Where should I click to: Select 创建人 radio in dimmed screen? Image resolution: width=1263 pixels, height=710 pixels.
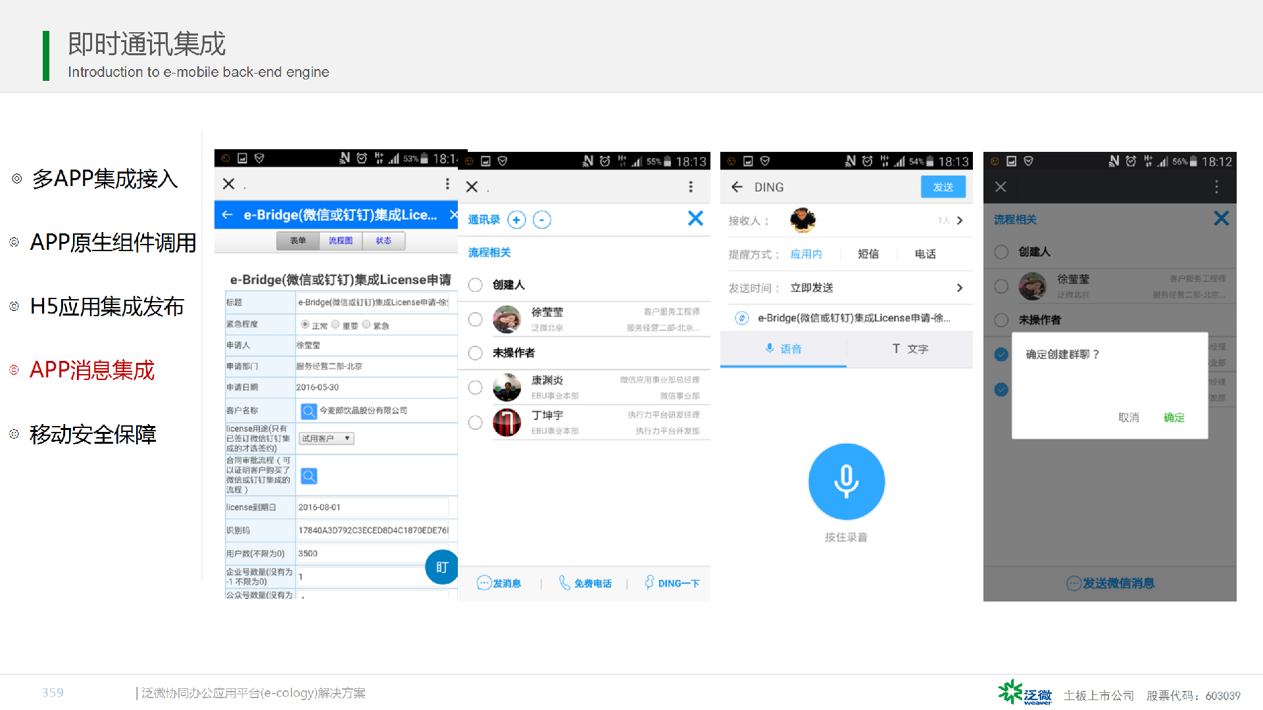[1001, 252]
